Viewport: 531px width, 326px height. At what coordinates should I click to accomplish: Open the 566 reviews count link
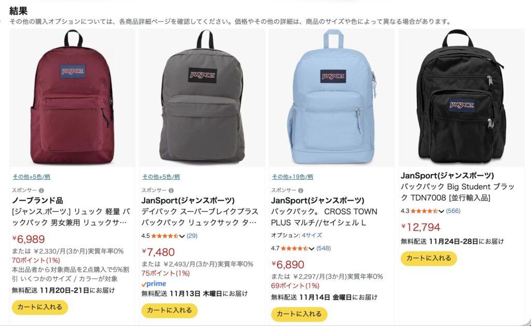(x=453, y=211)
